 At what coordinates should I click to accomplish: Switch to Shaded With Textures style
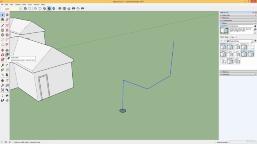(x=49, y=9)
